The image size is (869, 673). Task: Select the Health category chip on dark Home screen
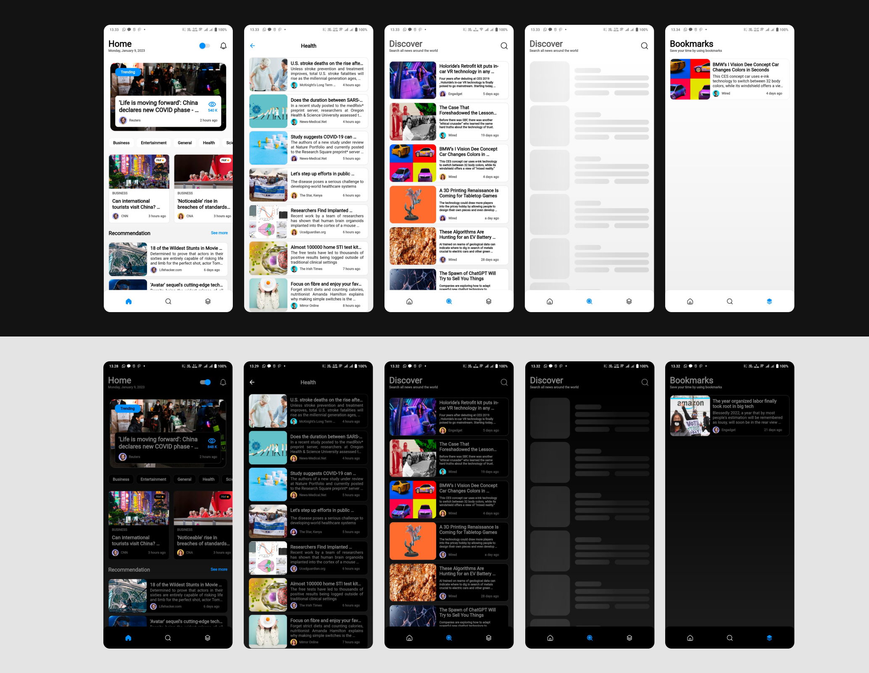click(208, 480)
